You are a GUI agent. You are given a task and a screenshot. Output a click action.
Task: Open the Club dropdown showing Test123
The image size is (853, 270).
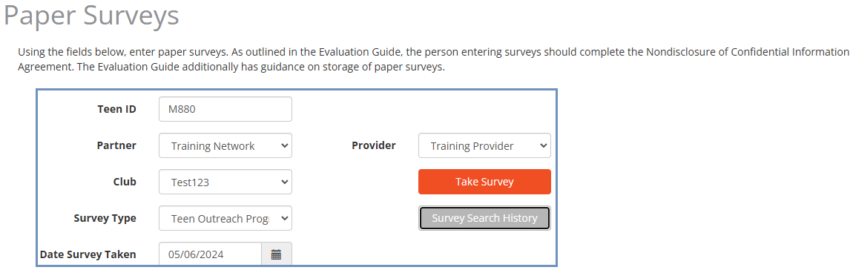225,182
